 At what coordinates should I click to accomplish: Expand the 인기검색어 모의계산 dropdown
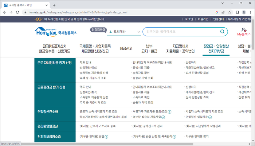click(x=124, y=32)
